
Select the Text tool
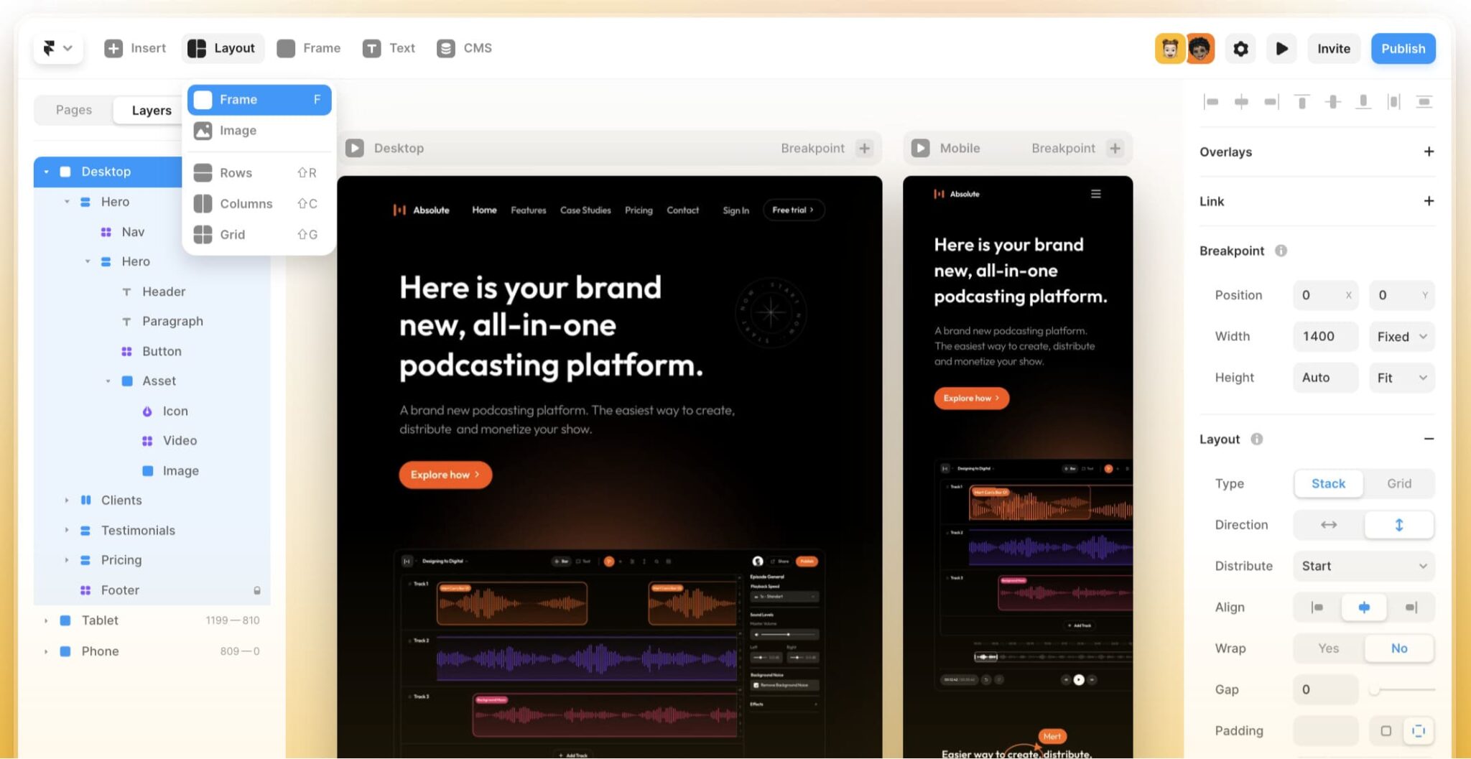389,48
